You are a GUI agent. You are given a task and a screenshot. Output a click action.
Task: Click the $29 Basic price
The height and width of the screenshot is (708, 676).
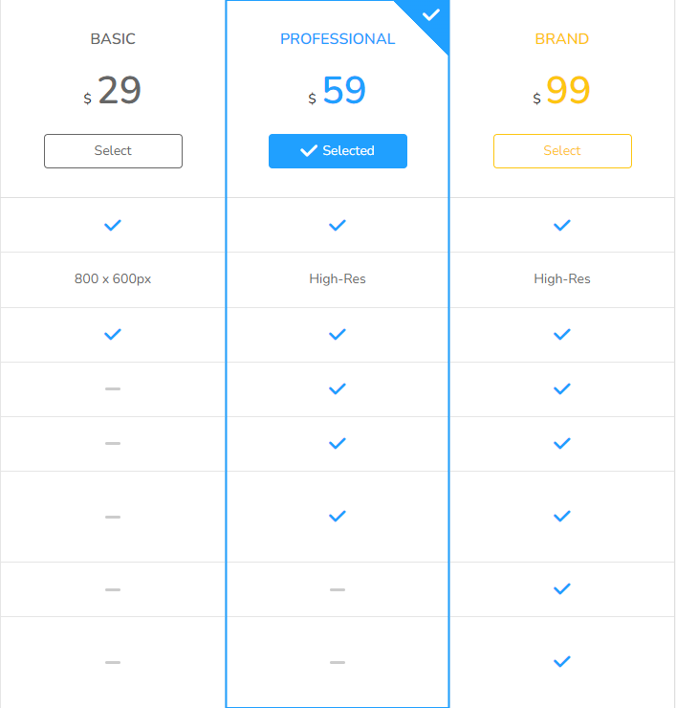coord(114,91)
